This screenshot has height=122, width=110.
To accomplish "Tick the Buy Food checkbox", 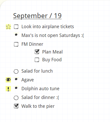I will [37, 60].
